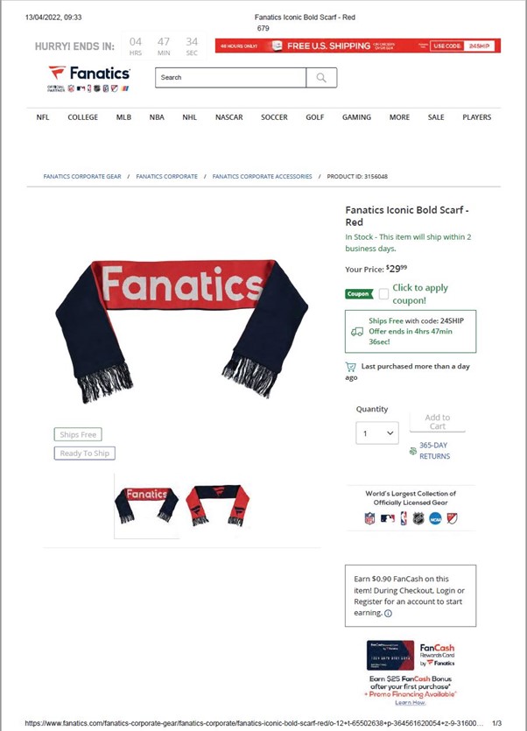Open the Quantity dropdown

pyautogui.click(x=377, y=433)
